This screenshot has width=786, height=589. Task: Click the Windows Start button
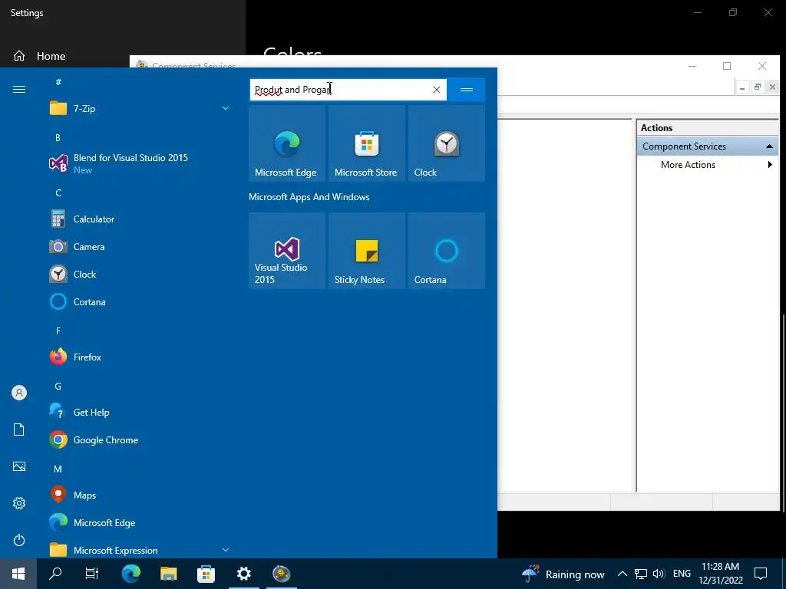[18, 574]
